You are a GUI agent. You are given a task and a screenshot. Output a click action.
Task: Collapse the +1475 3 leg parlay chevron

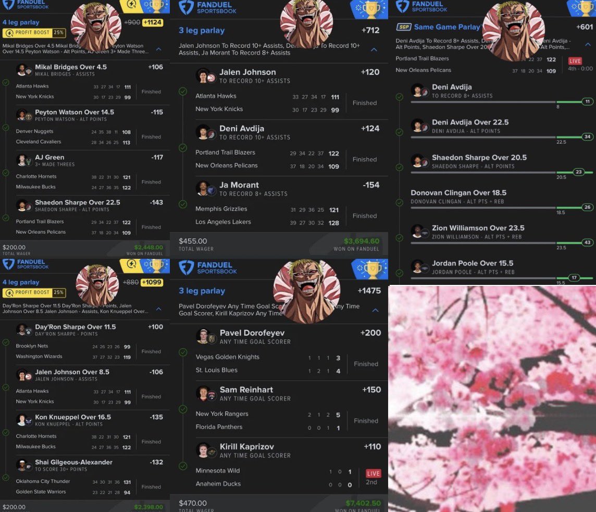pyautogui.click(x=375, y=310)
